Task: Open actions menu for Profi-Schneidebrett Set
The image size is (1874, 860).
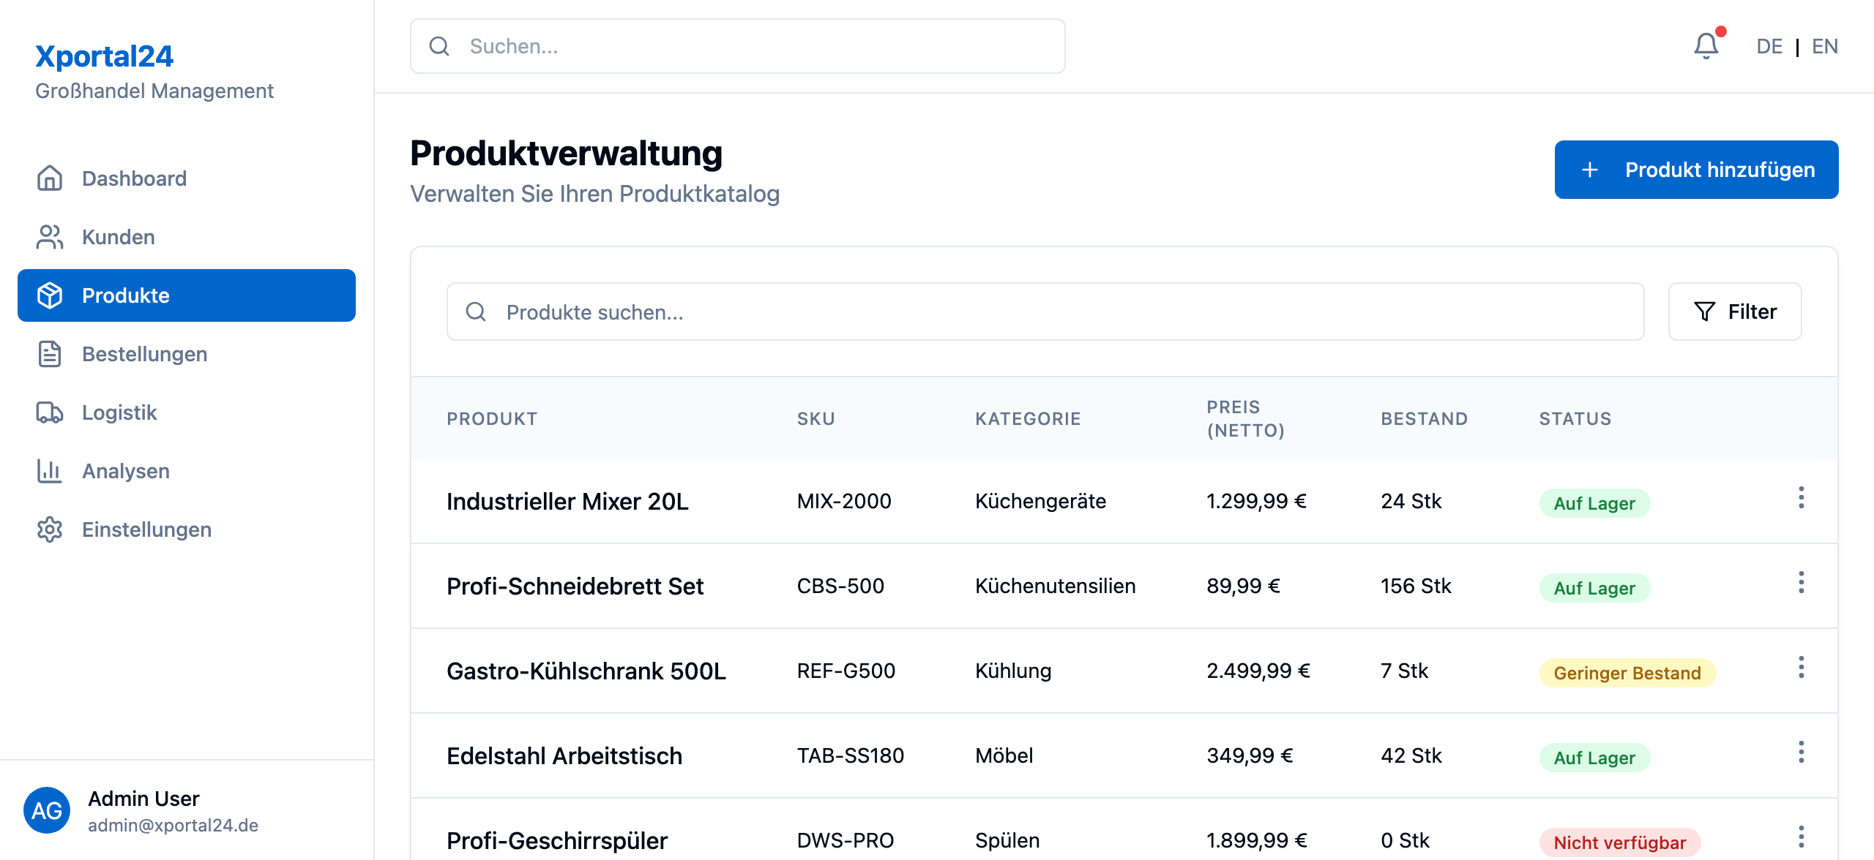Action: (1802, 583)
